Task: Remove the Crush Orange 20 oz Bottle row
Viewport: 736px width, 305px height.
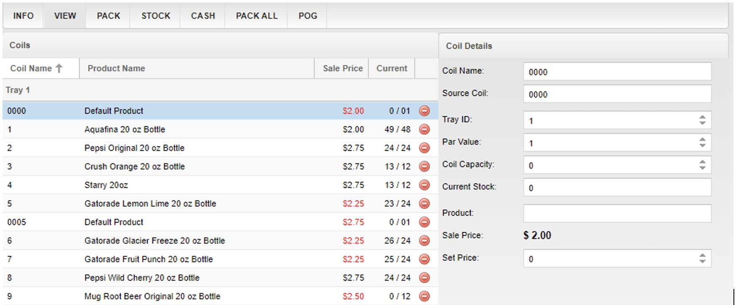Action: pos(424,166)
